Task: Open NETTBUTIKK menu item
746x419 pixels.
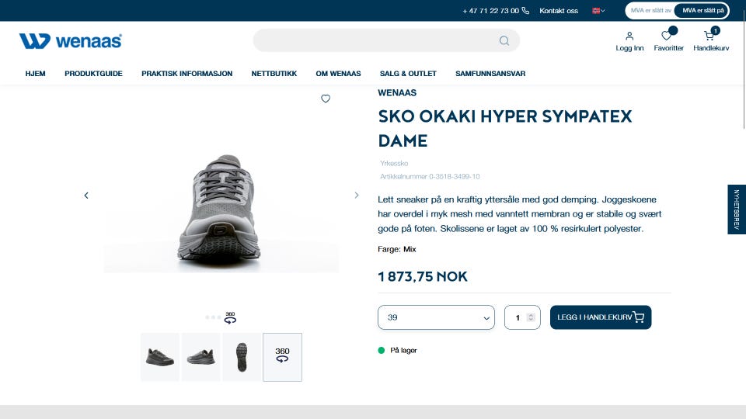Action: pos(274,74)
